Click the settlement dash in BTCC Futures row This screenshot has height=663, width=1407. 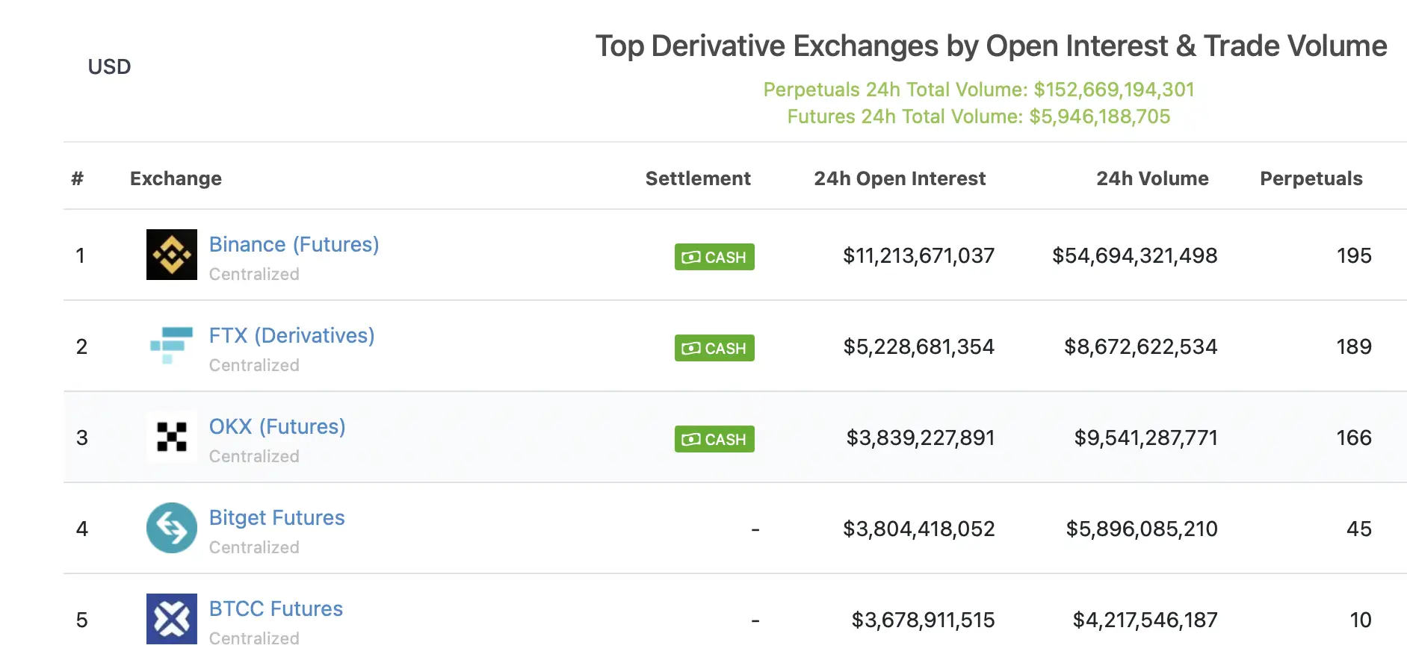coord(755,621)
